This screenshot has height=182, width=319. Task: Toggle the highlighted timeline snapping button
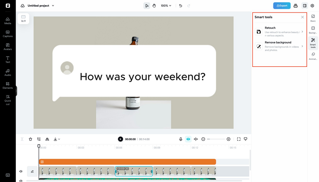pos(188,139)
